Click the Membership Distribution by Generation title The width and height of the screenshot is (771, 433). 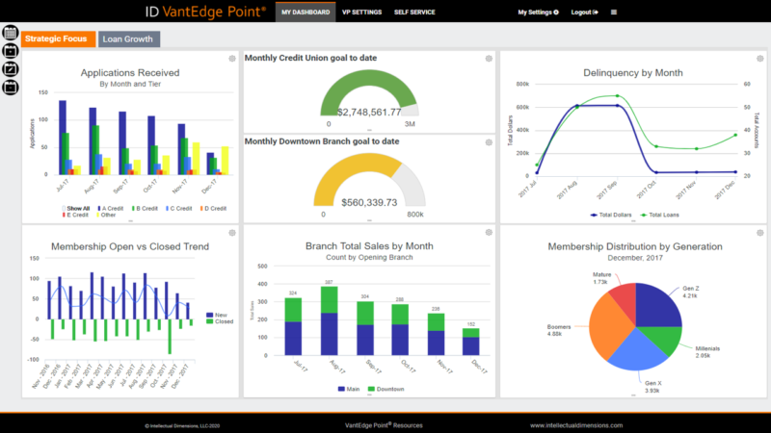pos(635,246)
